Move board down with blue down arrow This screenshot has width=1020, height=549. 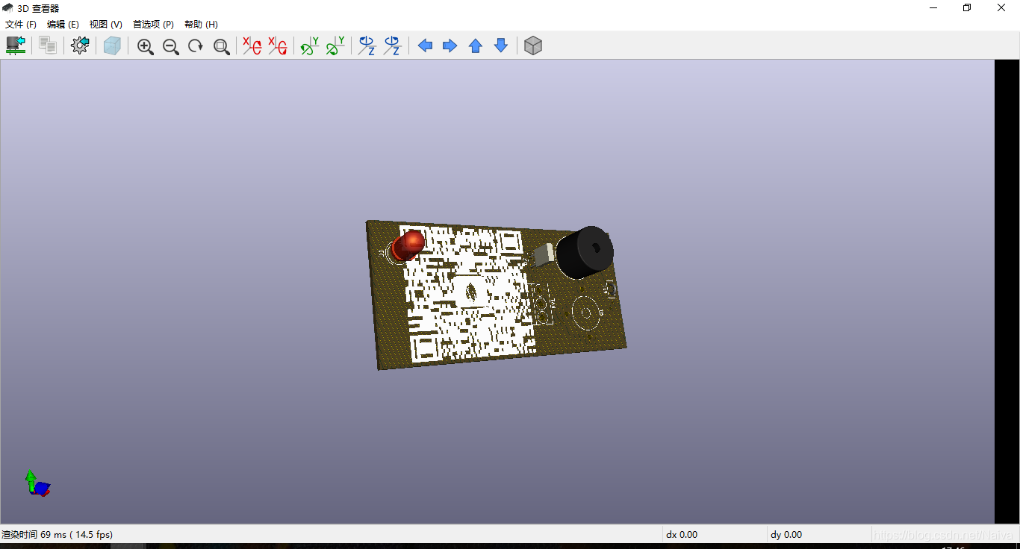pyautogui.click(x=501, y=46)
